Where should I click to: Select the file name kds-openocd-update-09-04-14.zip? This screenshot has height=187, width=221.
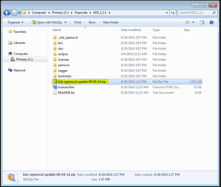pyautogui.click(x=82, y=82)
